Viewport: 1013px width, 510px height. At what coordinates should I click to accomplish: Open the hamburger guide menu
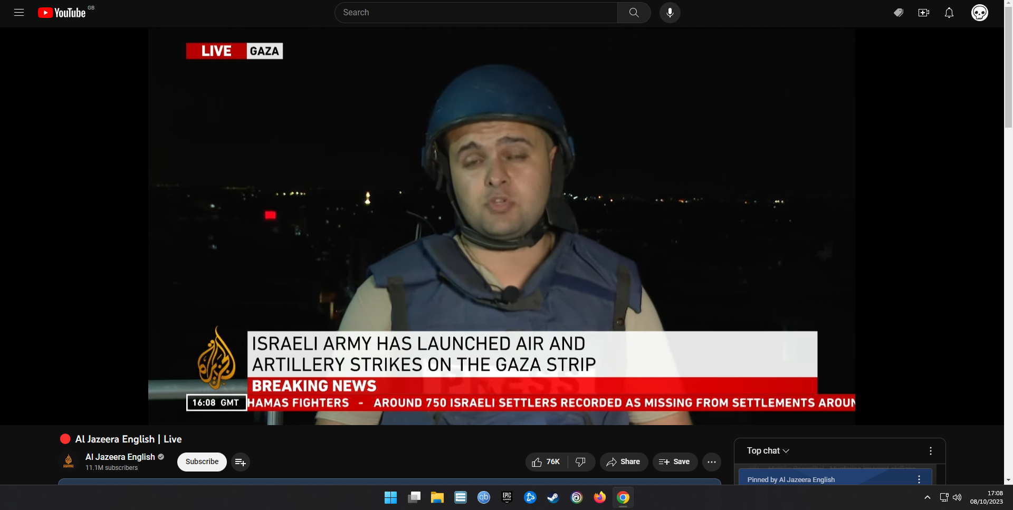(x=19, y=13)
